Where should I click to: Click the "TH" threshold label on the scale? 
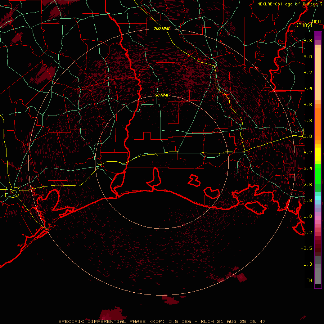pos(309,280)
